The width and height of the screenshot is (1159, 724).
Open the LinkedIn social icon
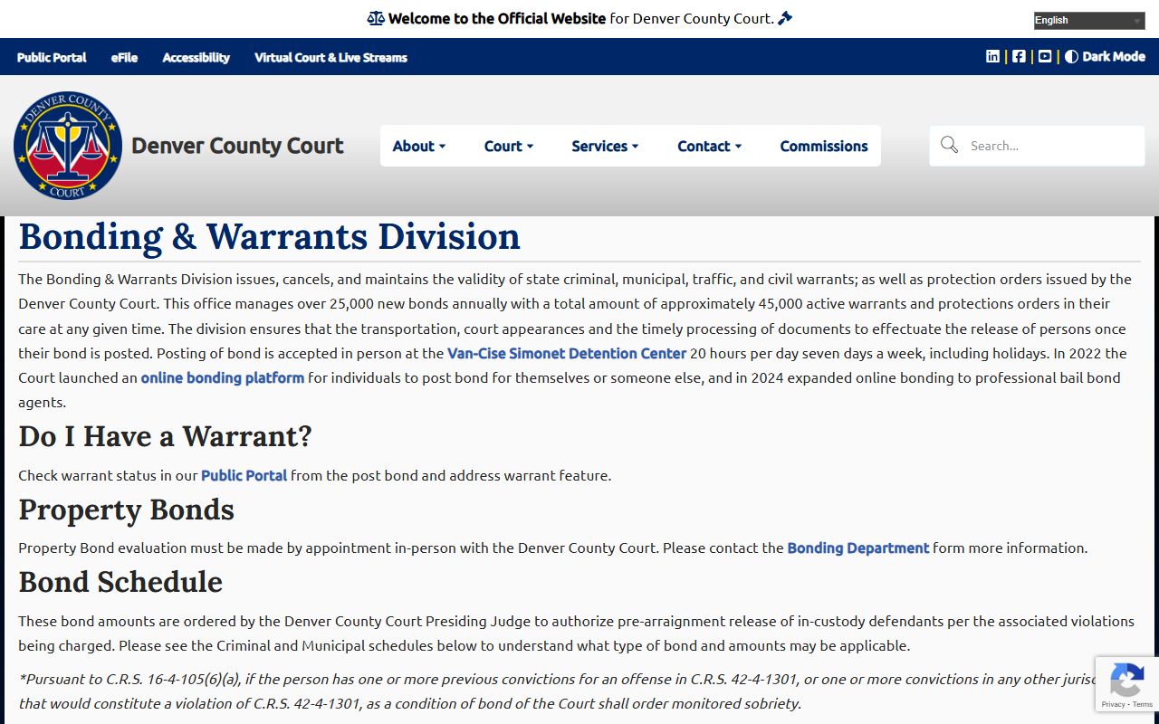coord(992,56)
